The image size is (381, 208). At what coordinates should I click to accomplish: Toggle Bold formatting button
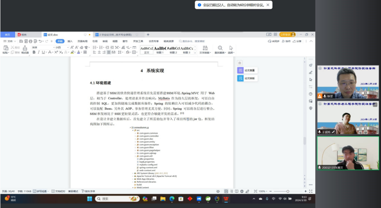(34, 52)
